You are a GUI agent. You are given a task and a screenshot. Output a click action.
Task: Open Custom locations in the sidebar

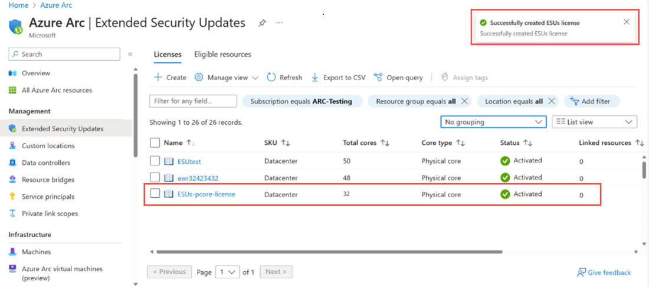48,146
